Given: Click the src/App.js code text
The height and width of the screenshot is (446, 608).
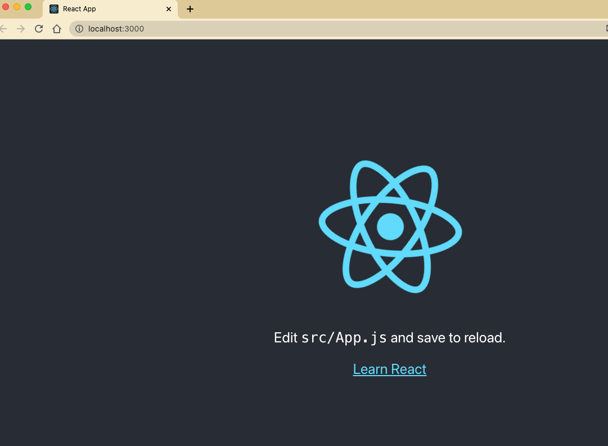Looking at the screenshot, I should coord(344,338).
